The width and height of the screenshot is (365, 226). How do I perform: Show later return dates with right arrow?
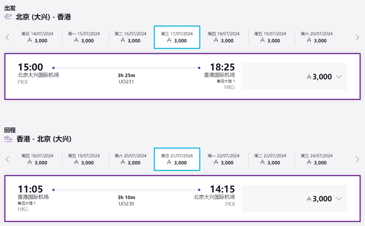click(357, 159)
